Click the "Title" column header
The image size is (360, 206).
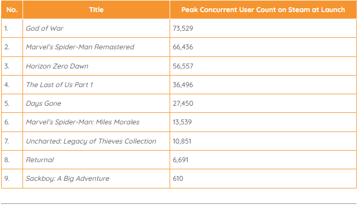(x=96, y=10)
